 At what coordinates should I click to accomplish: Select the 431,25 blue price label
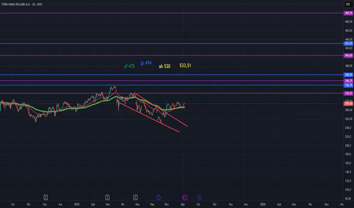348,43
